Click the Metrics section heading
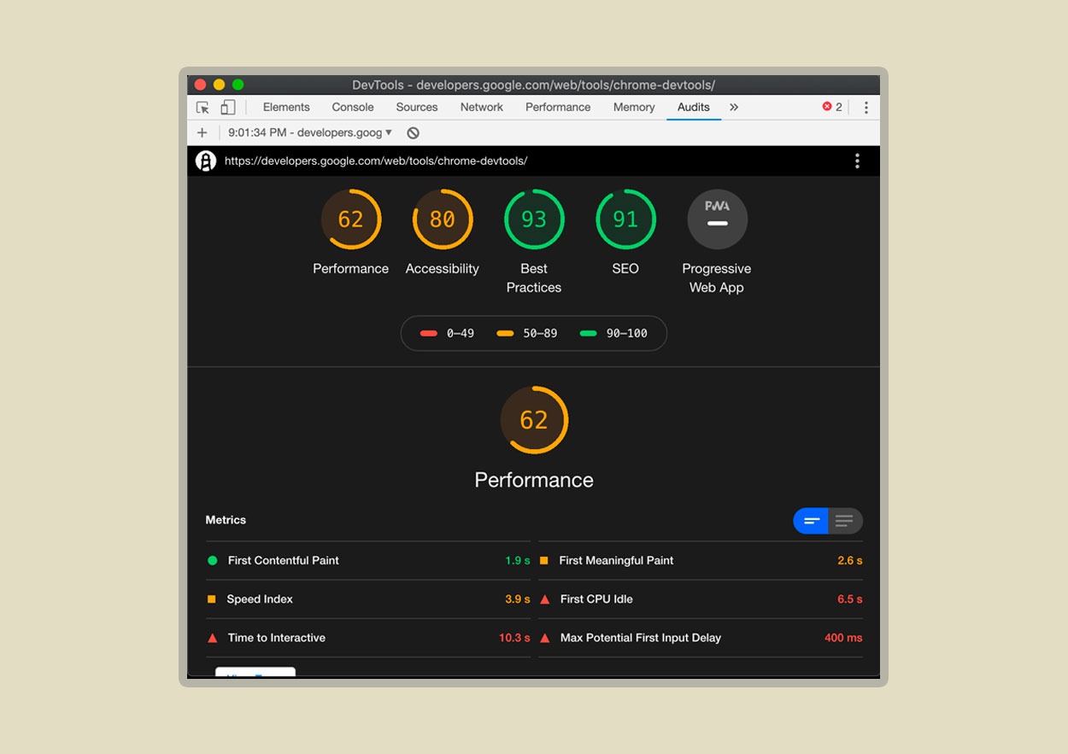Image resolution: width=1068 pixels, height=754 pixels. tap(226, 520)
